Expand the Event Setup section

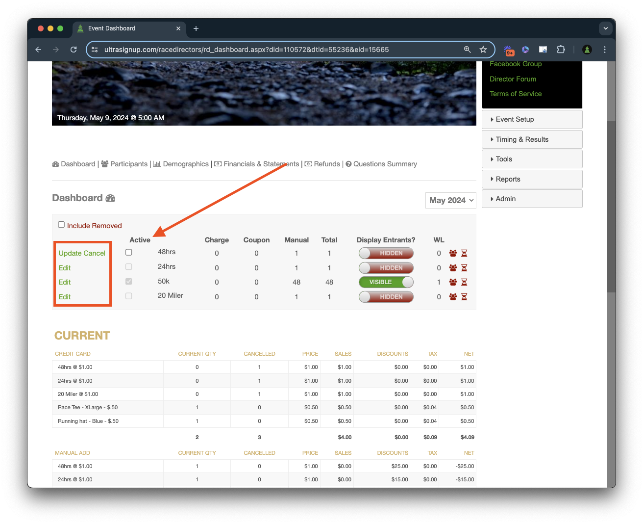tap(532, 119)
